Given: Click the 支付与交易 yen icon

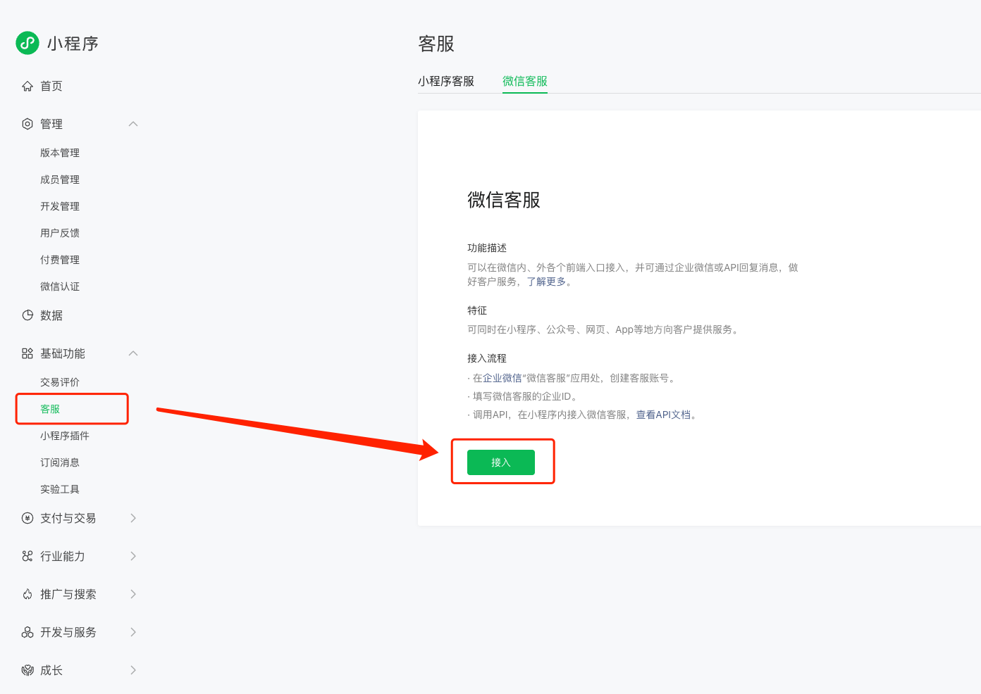Looking at the screenshot, I should point(27,518).
